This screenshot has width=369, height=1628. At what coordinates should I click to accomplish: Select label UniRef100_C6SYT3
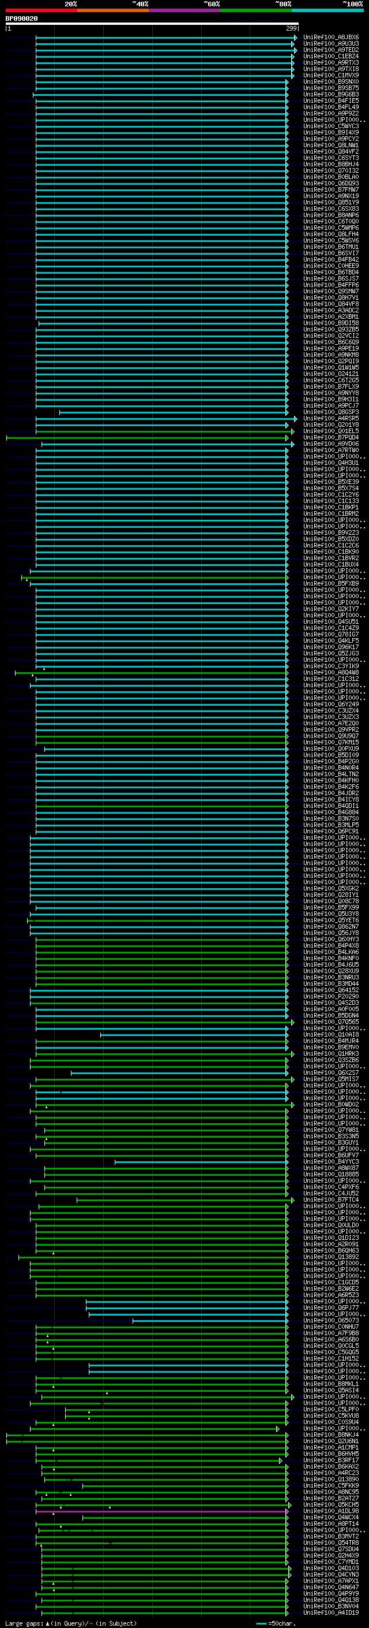[x=331, y=158]
